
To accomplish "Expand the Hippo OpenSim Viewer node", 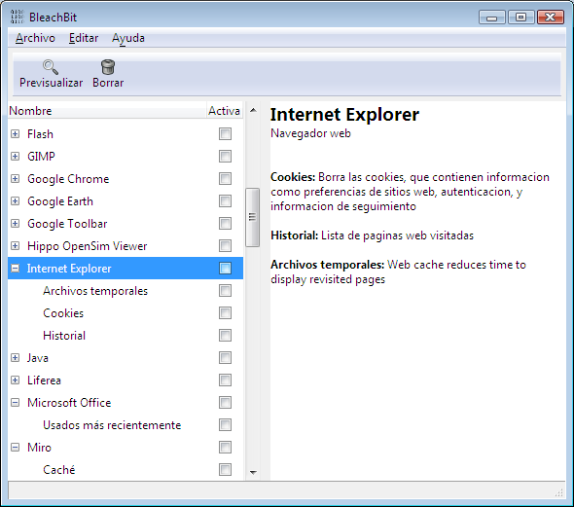I will coord(15,245).
